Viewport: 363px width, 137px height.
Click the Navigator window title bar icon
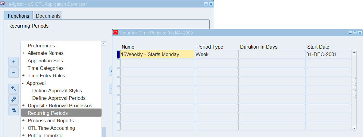tap(3, 4)
